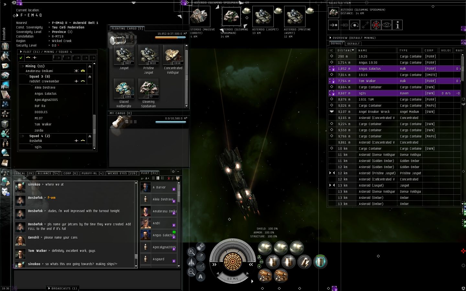
Task: Select the Floating Cargo [5] tab
Action: point(127,28)
